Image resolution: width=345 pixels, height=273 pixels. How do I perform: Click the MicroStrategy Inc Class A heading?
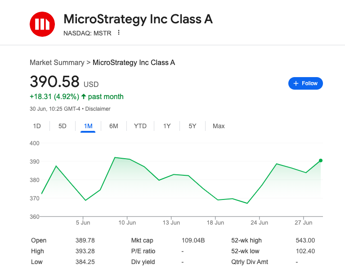pyautogui.click(x=138, y=19)
